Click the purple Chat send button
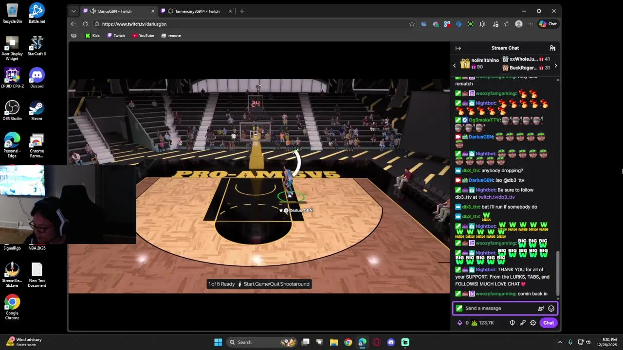 (549, 323)
